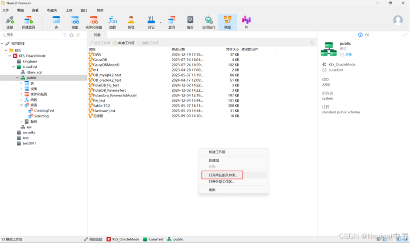410x243 pixels.
Task: Click search magnifier in object toolbar
Action: point(312,43)
